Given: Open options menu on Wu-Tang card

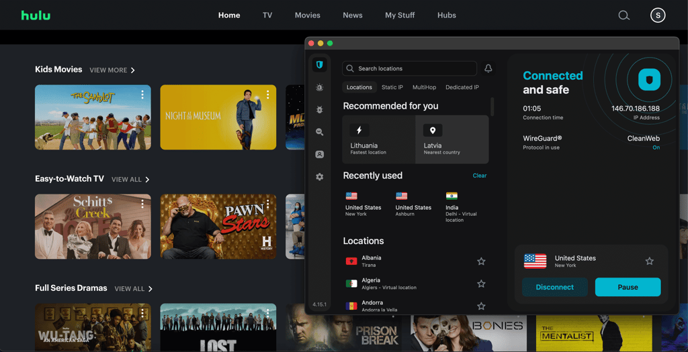Looking at the screenshot, I should tap(142, 314).
